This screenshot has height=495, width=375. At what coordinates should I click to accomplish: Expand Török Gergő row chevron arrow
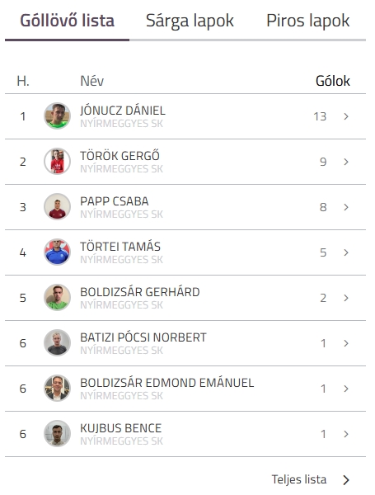tap(346, 162)
